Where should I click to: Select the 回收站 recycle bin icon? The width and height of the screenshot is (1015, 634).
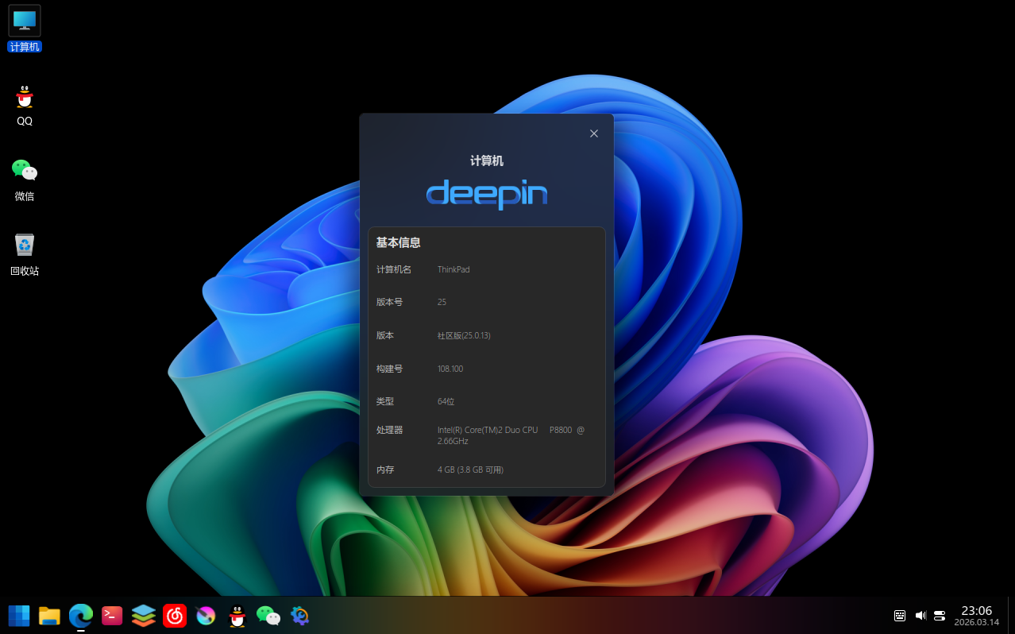tap(25, 253)
